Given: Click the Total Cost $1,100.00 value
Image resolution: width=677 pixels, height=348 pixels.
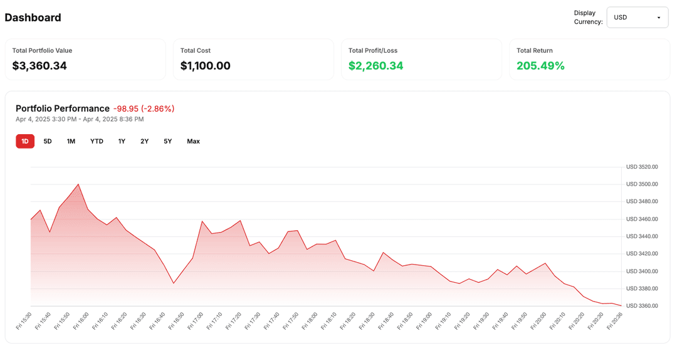Looking at the screenshot, I should (x=206, y=66).
